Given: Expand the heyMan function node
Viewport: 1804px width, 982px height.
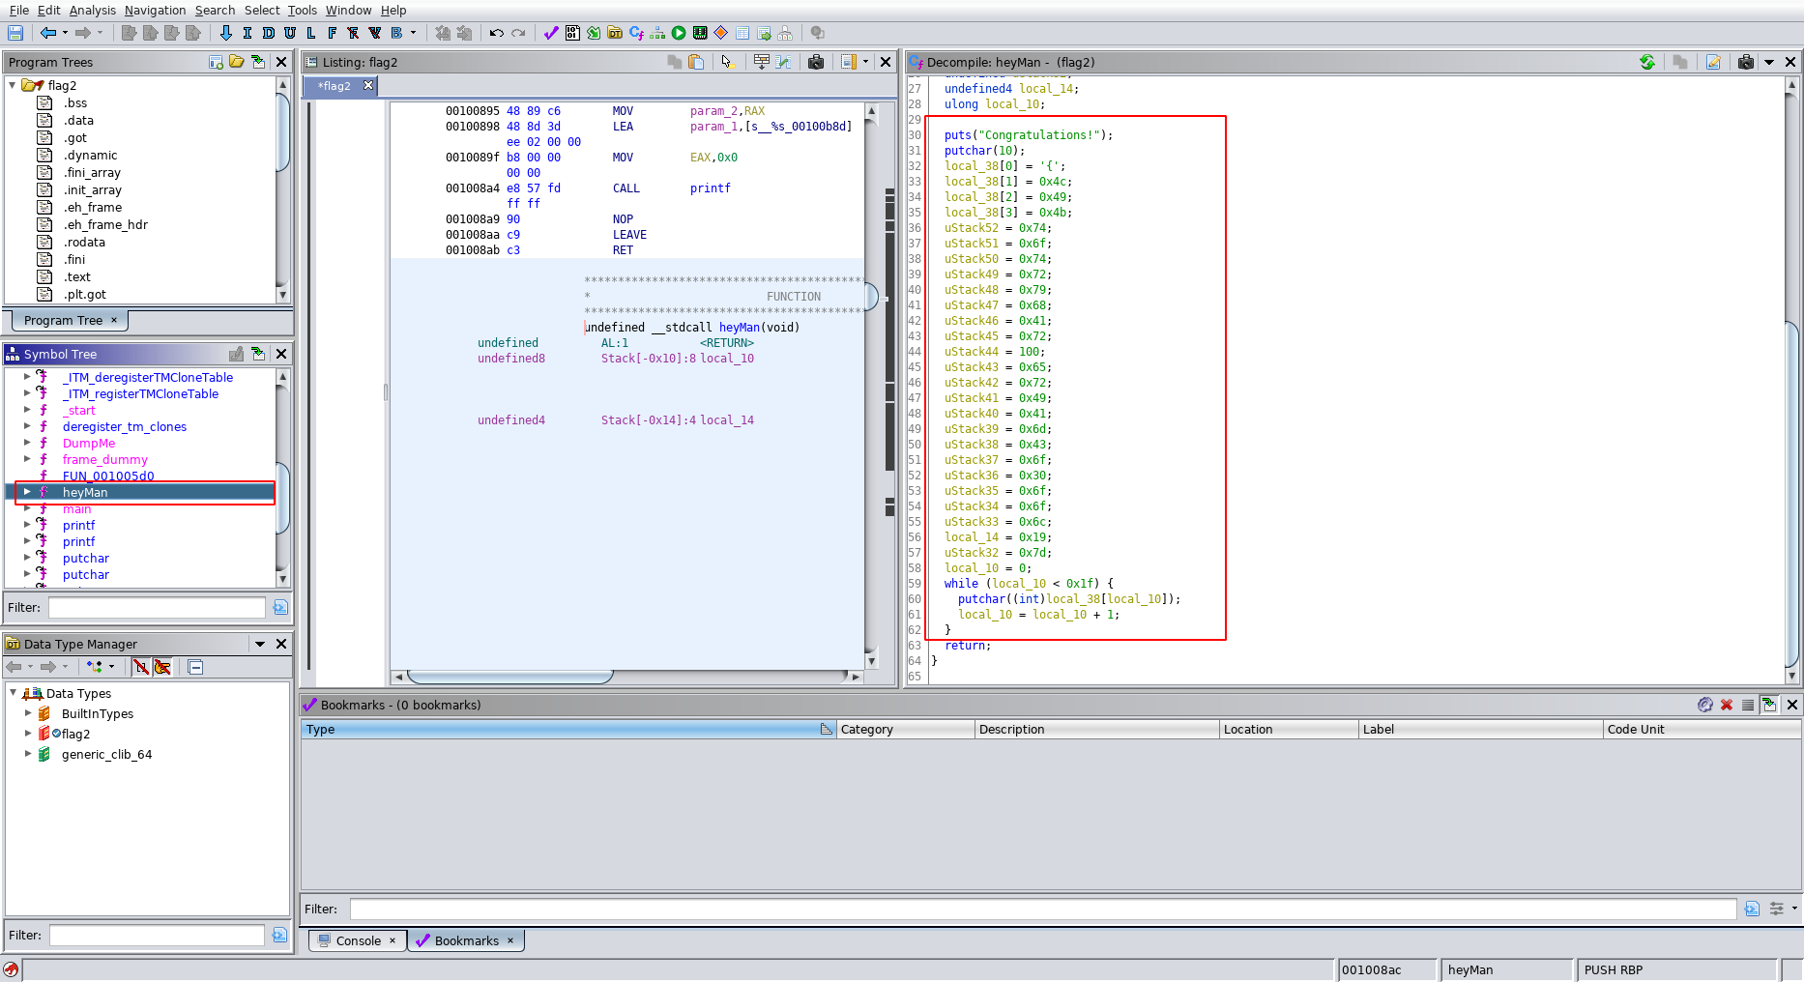Looking at the screenshot, I should coord(27,492).
